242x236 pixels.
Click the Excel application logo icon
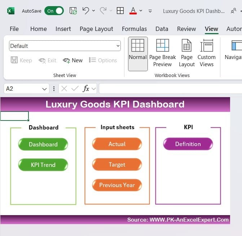tap(11, 11)
